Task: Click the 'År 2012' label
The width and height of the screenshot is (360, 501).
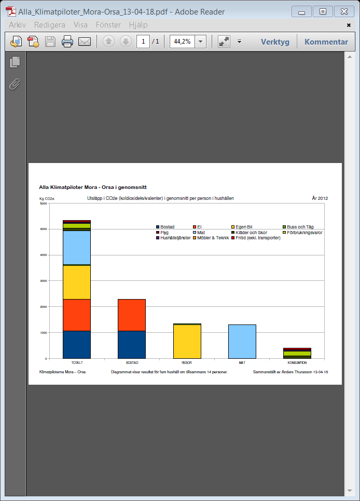Action: tap(320, 198)
